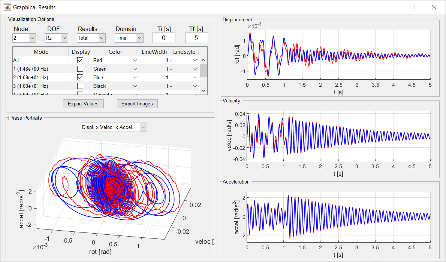Image resolution: width=446 pixels, height=262 pixels.
Task: Toggle display checkbox for All modes
Action: [80, 60]
